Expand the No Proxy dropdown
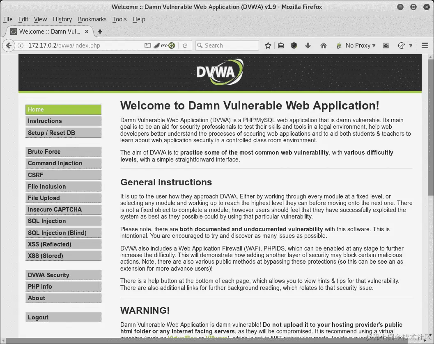The height and width of the screenshot is (344, 434). pos(361,46)
